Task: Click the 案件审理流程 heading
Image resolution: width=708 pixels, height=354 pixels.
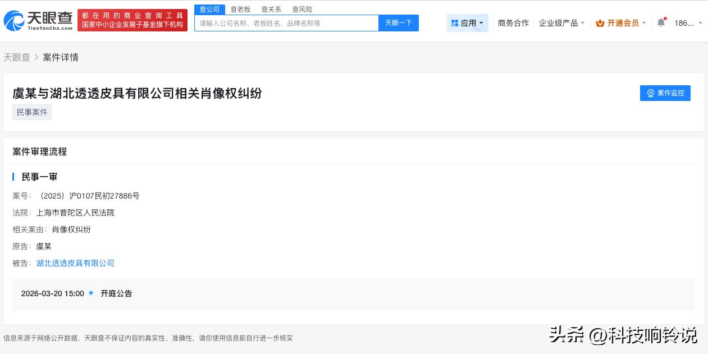Action: (x=40, y=151)
